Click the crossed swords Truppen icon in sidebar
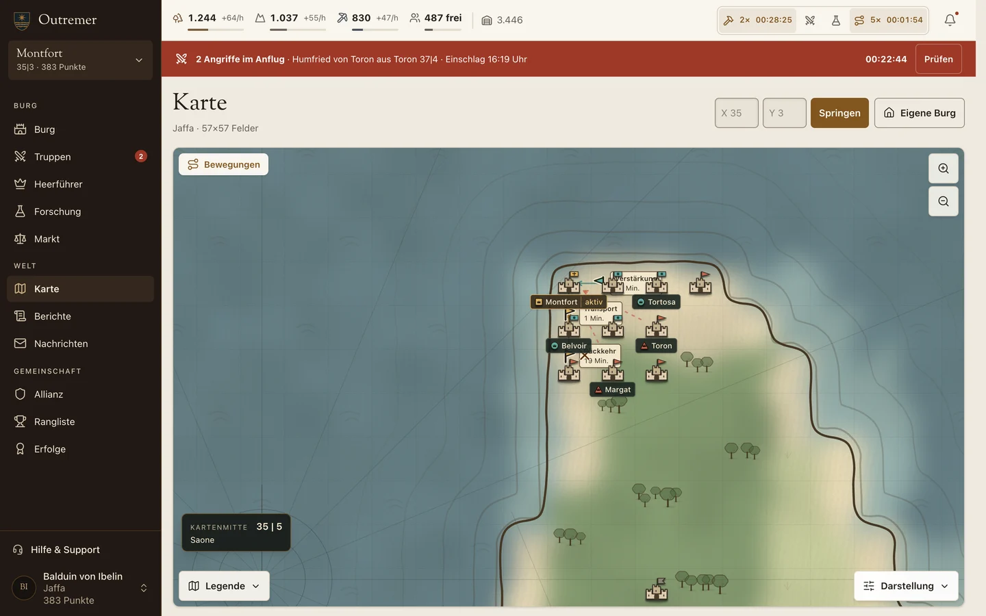The width and height of the screenshot is (986, 616). click(20, 157)
